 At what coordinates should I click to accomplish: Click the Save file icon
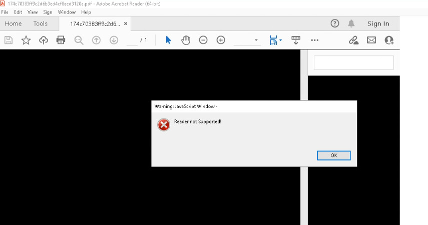9,40
